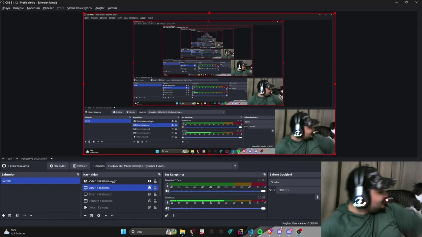Open Soldur transition dropdown
The width and height of the screenshot is (422, 237).
coord(295,182)
